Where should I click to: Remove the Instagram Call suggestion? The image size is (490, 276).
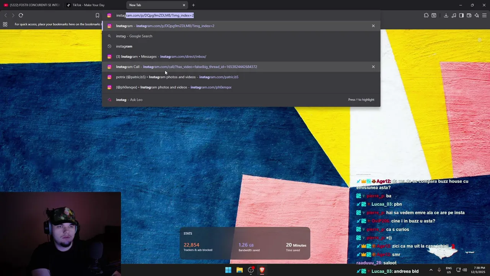click(x=373, y=67)
